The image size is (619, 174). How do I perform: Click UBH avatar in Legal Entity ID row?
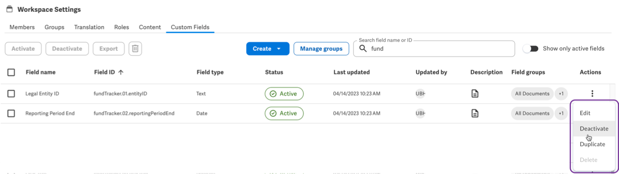420,94
